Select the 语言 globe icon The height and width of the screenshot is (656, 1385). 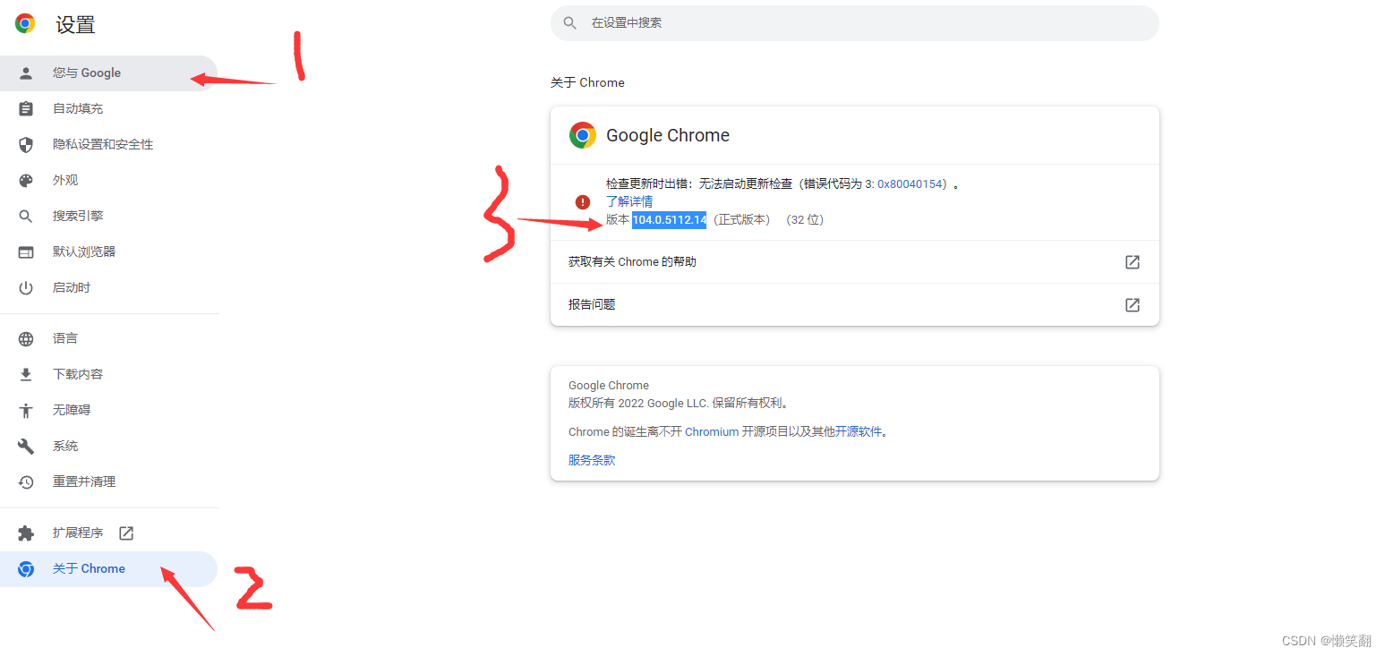(x=27, y=337)
